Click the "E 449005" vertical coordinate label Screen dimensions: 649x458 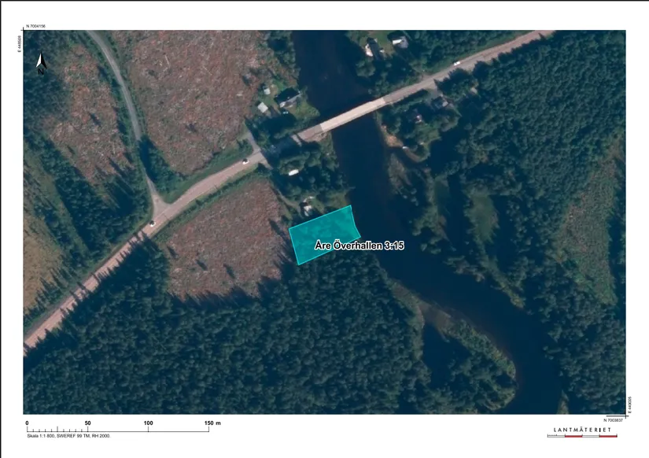[x=629, y=405]
